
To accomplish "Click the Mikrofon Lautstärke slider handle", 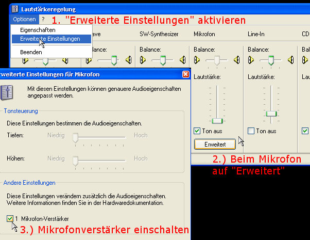I will pyautogui.click(x=217, y=120).
